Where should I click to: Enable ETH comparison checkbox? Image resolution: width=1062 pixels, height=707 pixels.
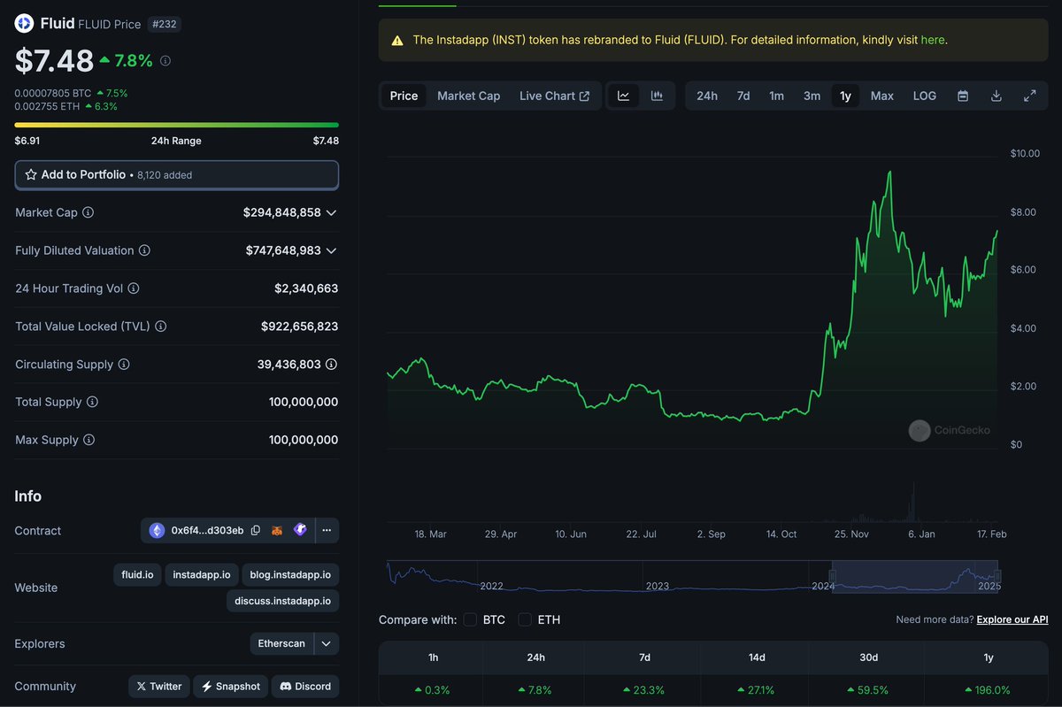(x=525, y=619)
